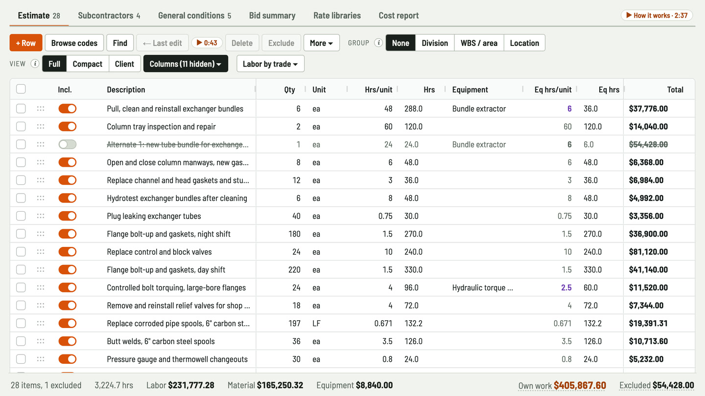Select checkbox for Hydrotest exchanger bundles row
Viewport: 705px width, 396px height.
21,198
